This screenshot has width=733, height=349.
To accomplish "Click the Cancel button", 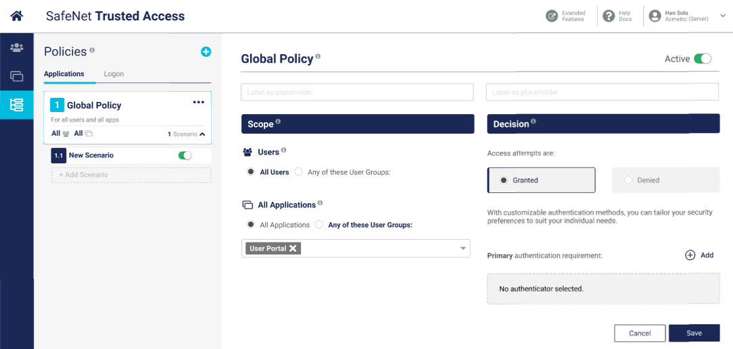I will pyautogui.click(x=640, y=333).
